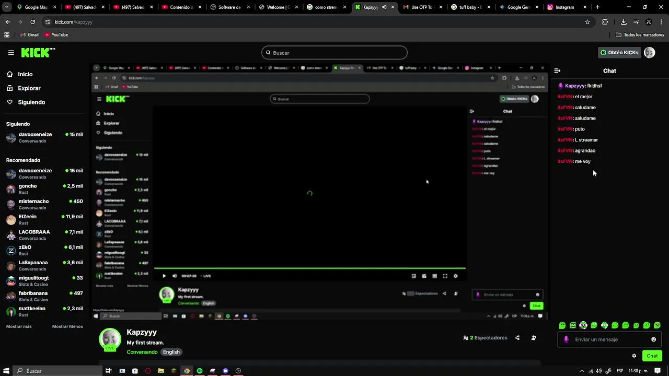The image size is (669, 376).
Task: Open misternacho's channel in the sidebar
Action: [x=44, y=204]
